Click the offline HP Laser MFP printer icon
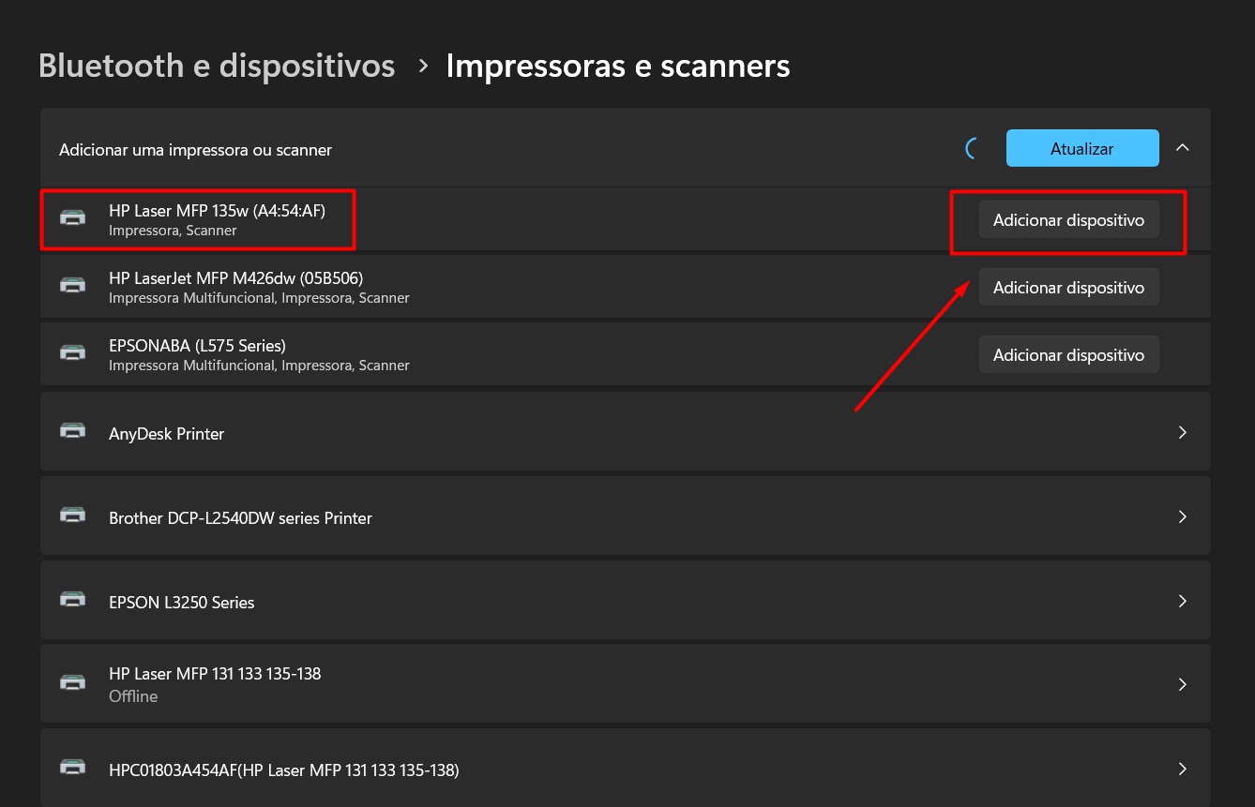The image size is (1255, 807). tap(72, 683)
